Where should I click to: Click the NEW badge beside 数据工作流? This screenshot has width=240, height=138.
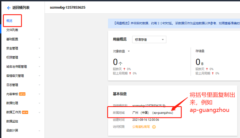point(25,112)
